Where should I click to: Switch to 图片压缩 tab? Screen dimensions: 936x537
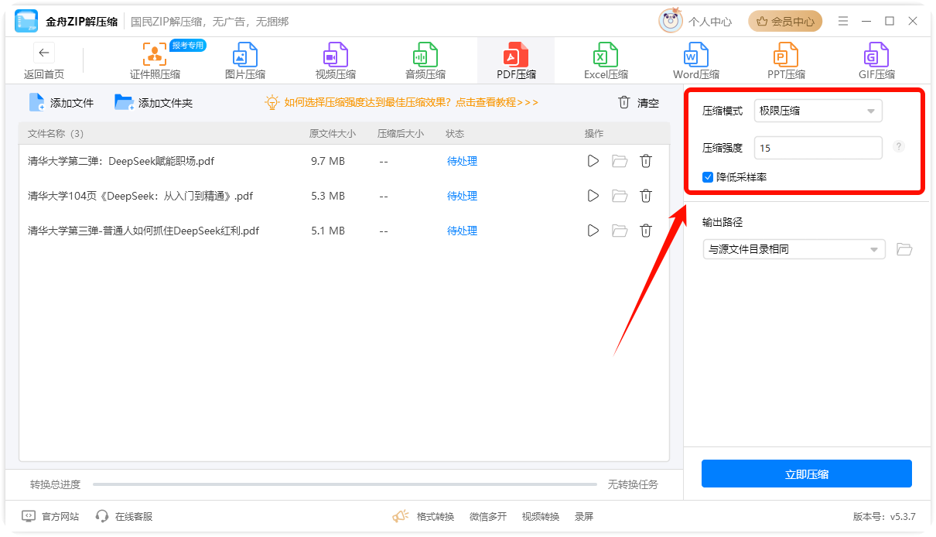(x=245, y=61)
